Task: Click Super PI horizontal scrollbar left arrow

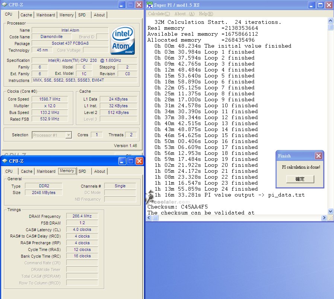Action: coord(149,218)
